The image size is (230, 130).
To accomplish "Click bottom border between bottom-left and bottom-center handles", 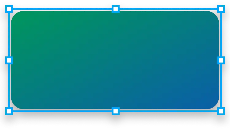I will [61, 111].
